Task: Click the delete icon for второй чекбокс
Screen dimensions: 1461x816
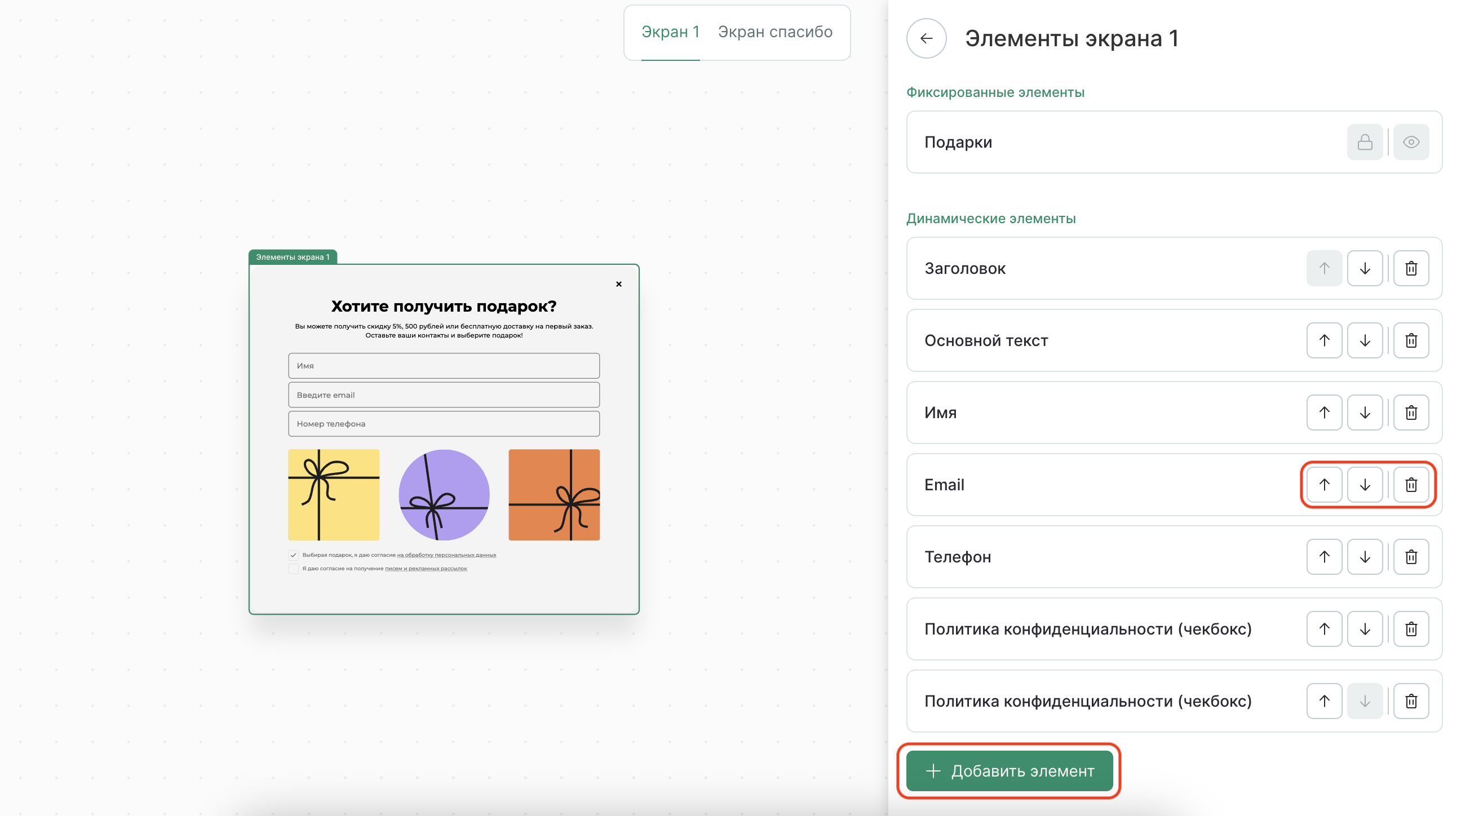Action: 1411,700
